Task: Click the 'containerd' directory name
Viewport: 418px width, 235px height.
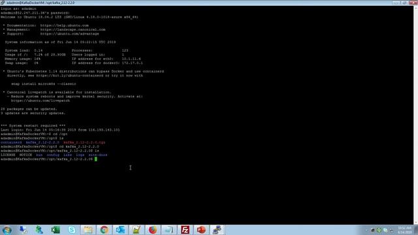Action: (x=11, y=142)
